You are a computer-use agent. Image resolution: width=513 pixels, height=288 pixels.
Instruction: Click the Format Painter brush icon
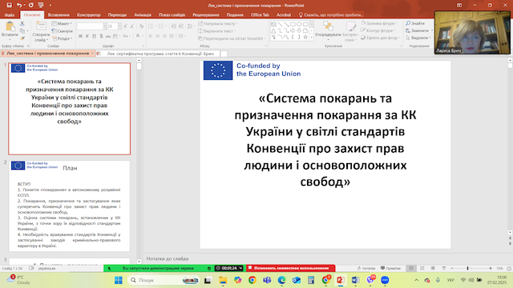(x=22, y=38)
